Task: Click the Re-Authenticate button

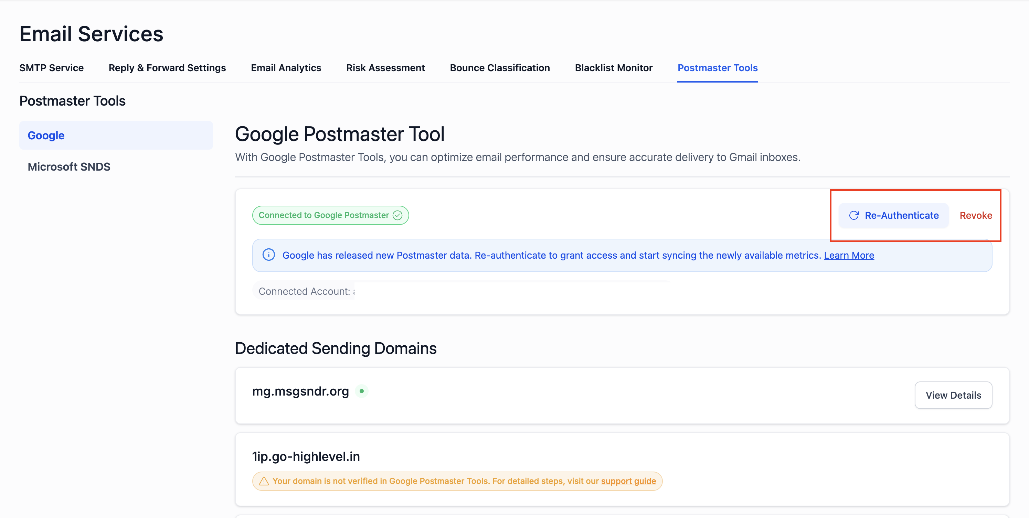Action: click(x=893, y=215)
